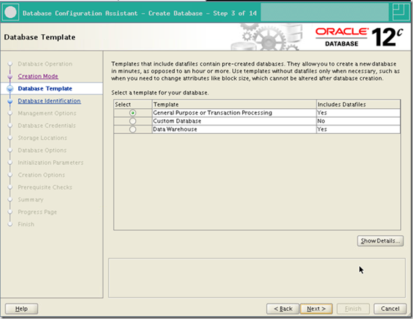Proceed with the Next button
The width and height of the screenshot is (413, 319).
316,308
